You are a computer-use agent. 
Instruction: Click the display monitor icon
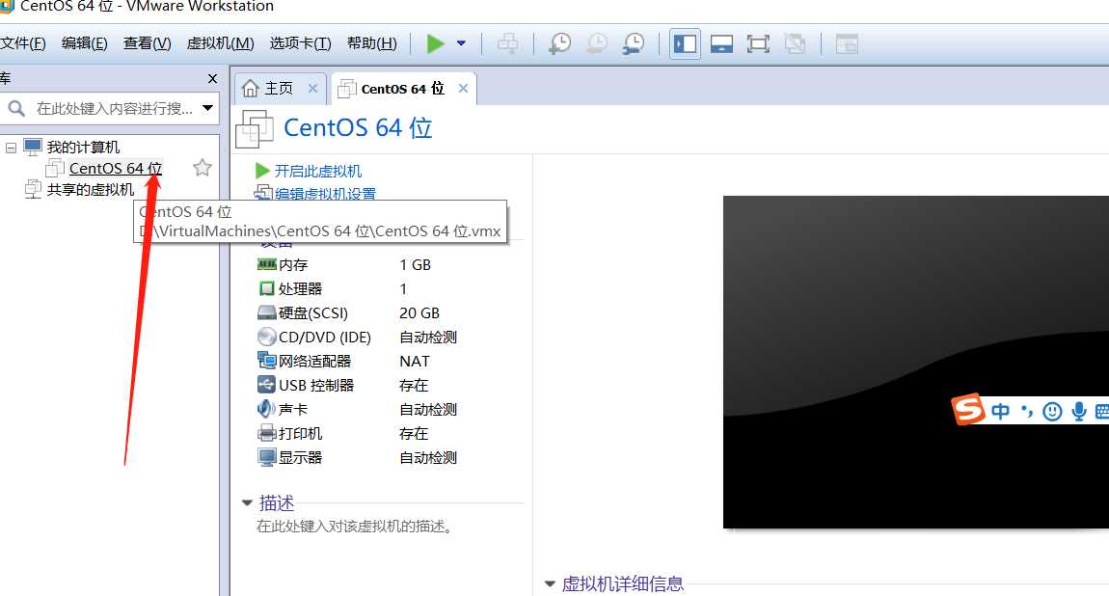(266, 457)
